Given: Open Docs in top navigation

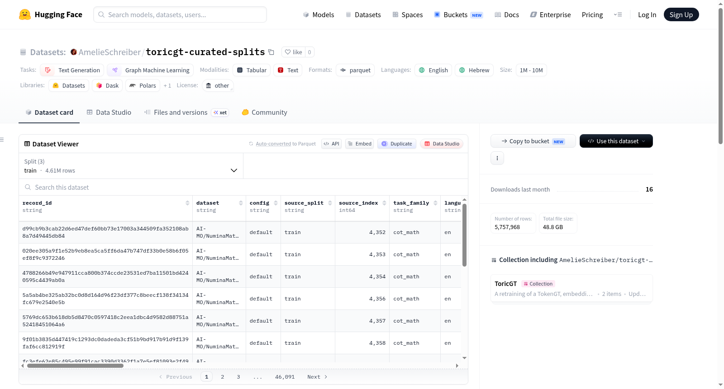Looking at the screenshot, I should click(507, 14).
